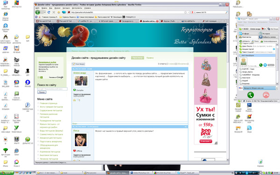The height and width of the screenshot is (175, 280).
Task: Click the small green call icon on selected contact
Action: click(x=261, y=65)
